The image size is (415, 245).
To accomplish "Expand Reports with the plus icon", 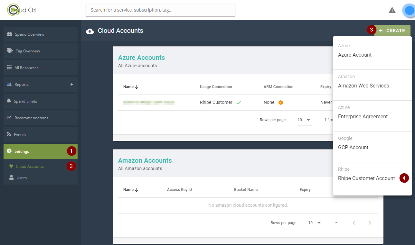I will (71, 85).
